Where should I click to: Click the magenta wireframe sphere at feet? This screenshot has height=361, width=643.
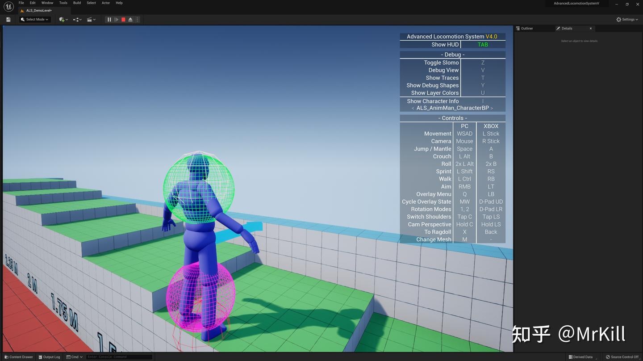(x=200, y=296)
